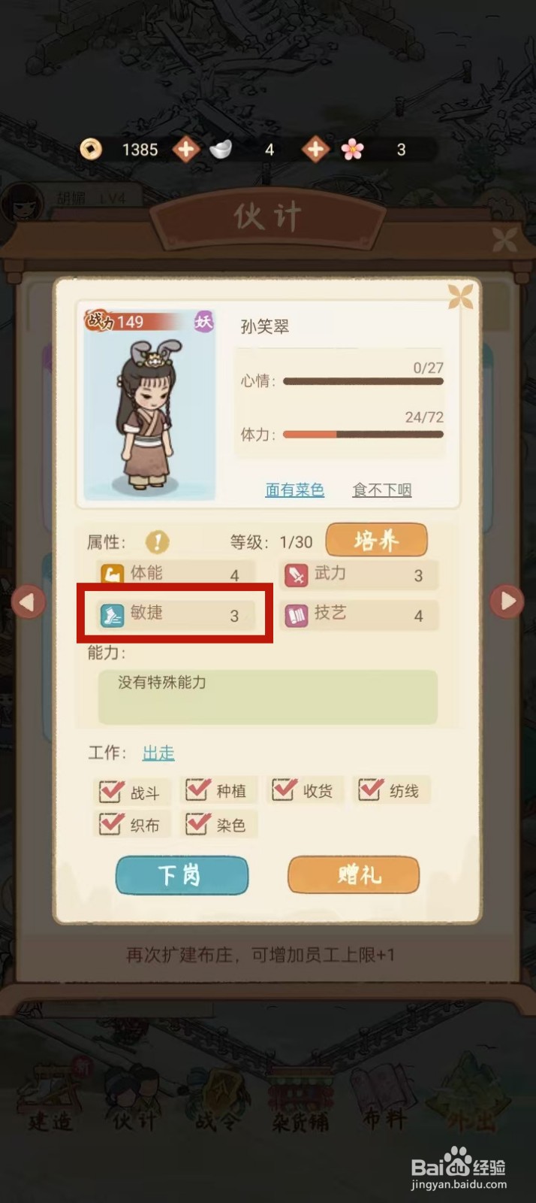Go to next employee with right arrow

coord(507,601)
